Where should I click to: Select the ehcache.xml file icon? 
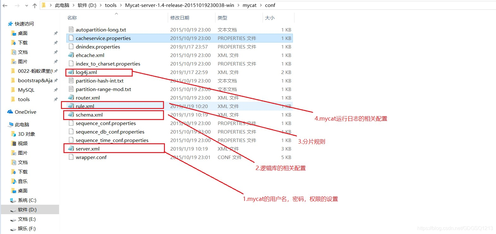pos(71,55)
